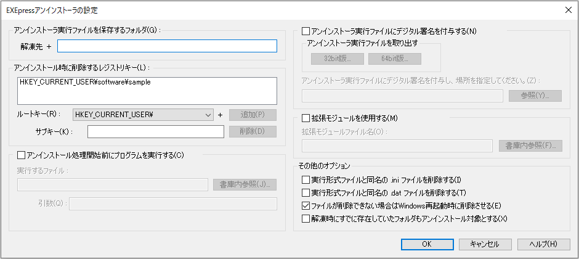Open the ルートキー dropdown

coord(144,115)
